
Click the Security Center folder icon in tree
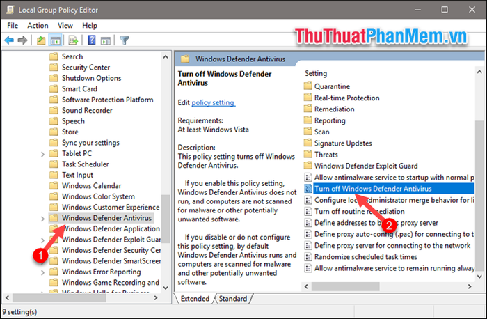point(54,67)
